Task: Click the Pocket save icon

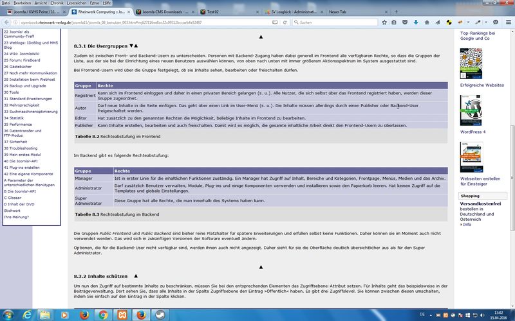Action: pyautogui.click(x=405, y=22)
